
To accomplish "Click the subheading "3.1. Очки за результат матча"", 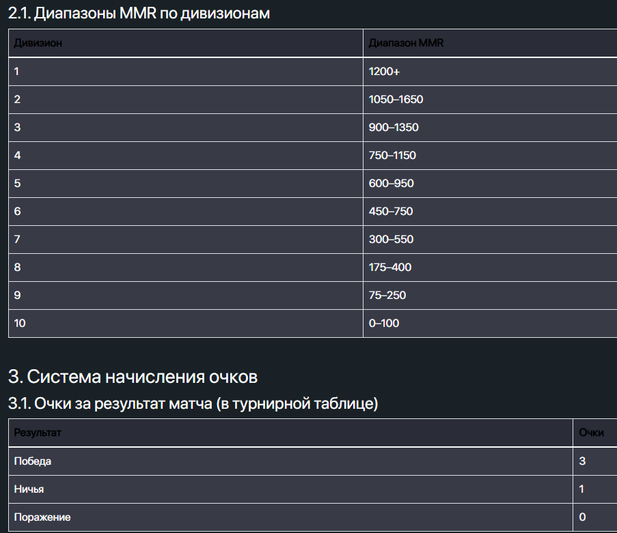I will [x=193, y=403].
